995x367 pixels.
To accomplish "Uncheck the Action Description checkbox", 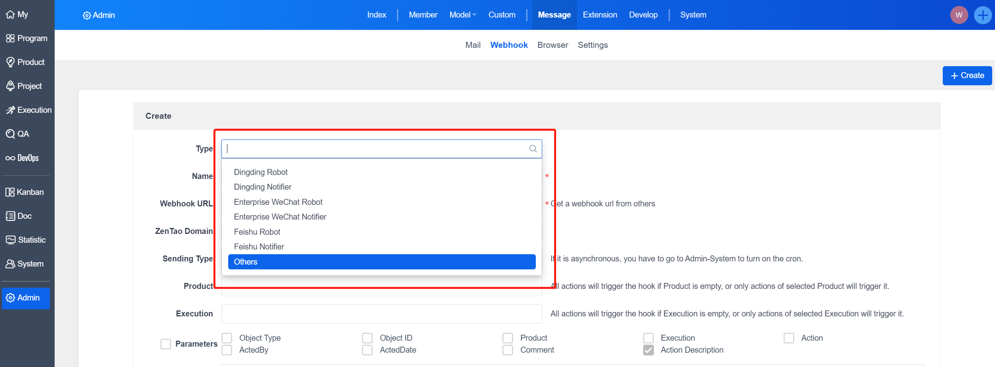I will tap(648, 350).
